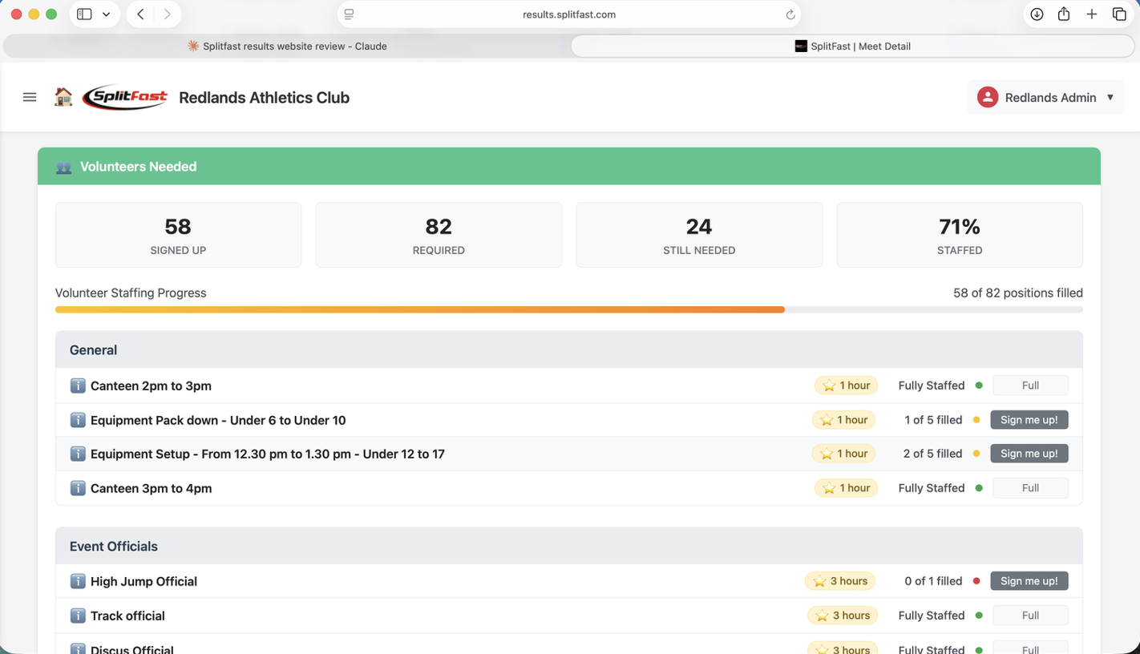Open info for Canteen 2pm to 3pm shift
The height and width of the screenshot is (654, 1140).
[x=78, y=386]
